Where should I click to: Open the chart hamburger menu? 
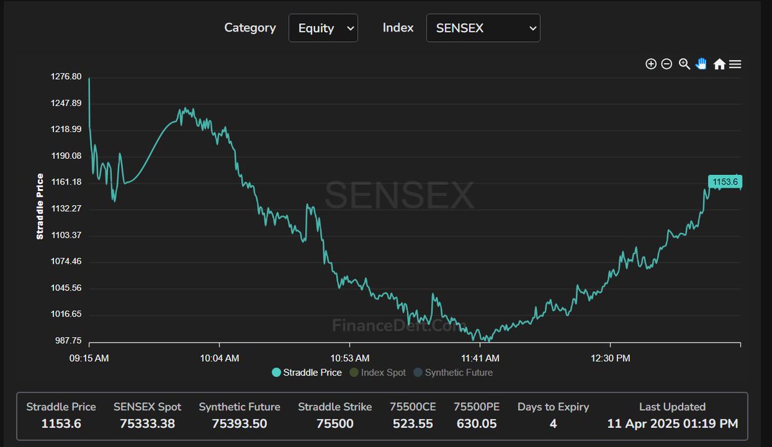click(735, 64)
